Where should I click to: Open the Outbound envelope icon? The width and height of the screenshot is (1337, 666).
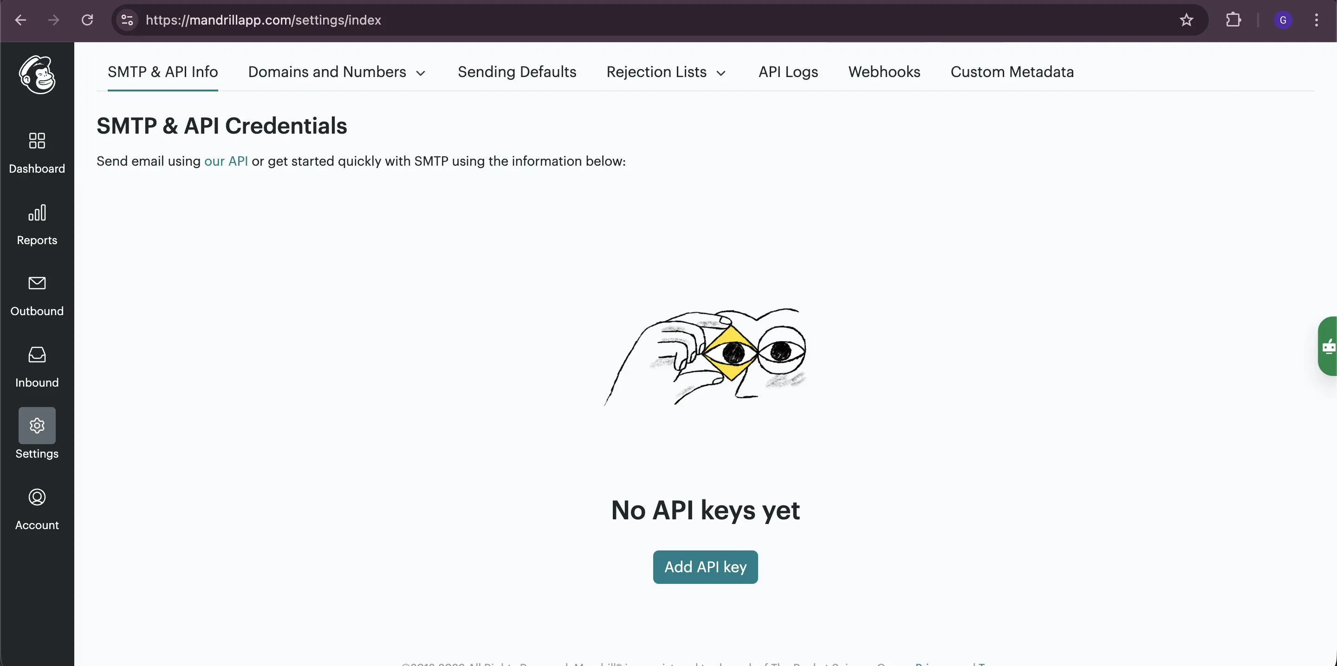37,283
